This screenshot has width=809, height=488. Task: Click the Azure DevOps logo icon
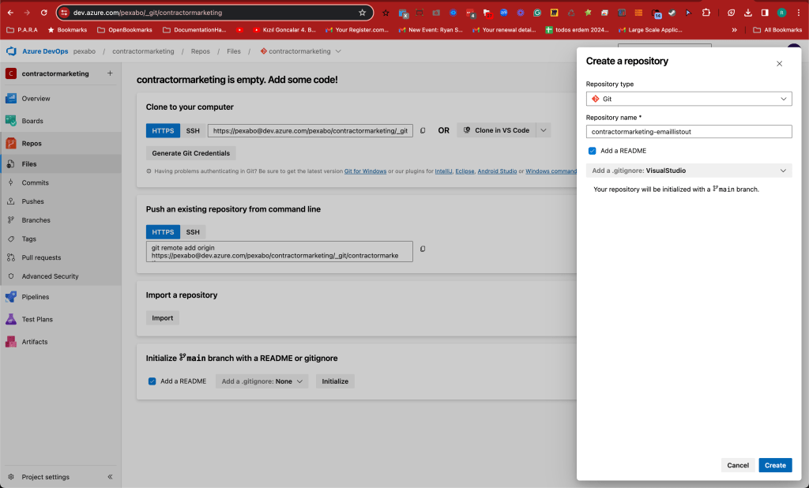coord(11,51)
